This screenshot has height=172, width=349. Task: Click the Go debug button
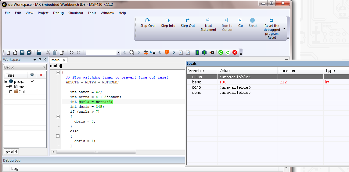[x=240, y=23]
